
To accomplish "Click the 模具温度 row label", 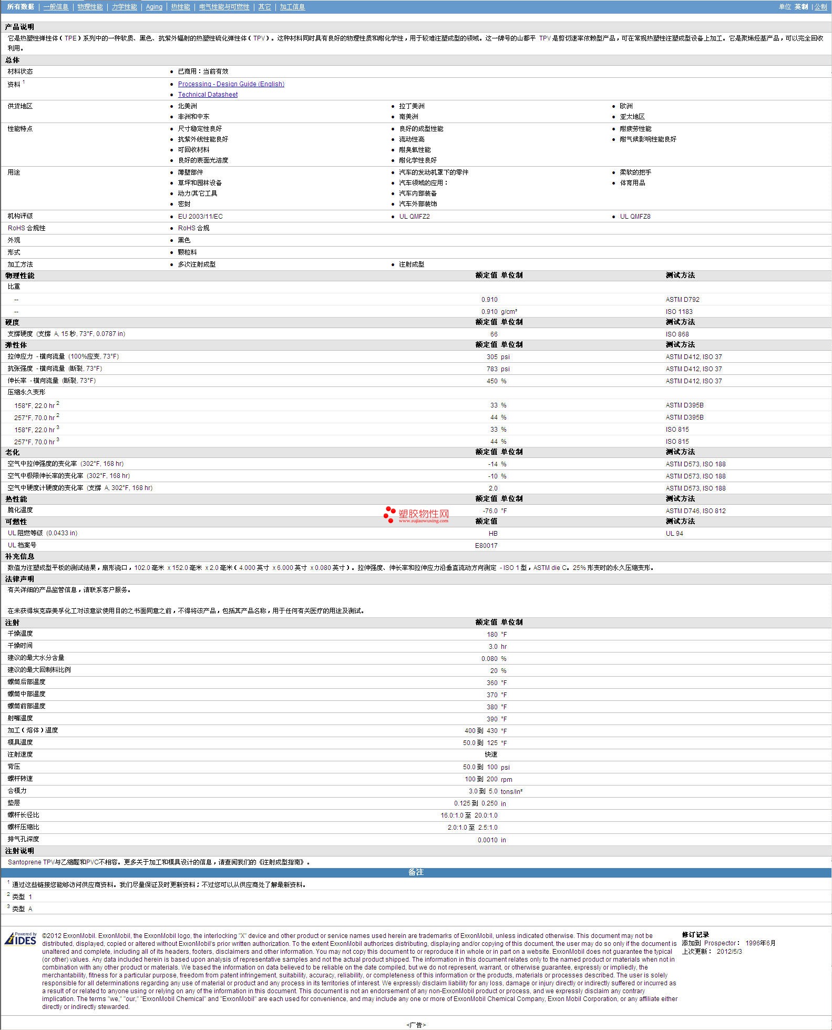I will click(20, 742).
